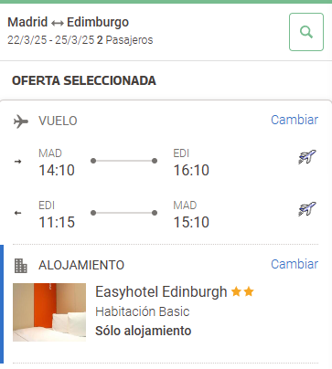The height and width of the screenshot is (369, 332).
Task: Click the building icon beside ALOJAMIENTO
Action: click(21, 266)
